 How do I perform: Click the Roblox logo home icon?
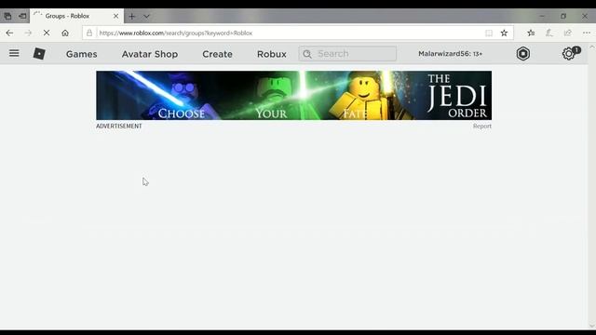(x=39, y=54)
